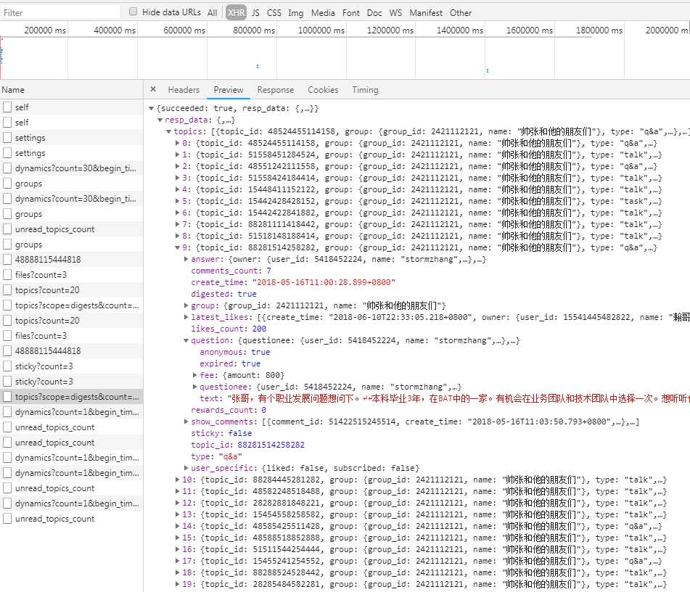The image size is (690, 592).
Task: Expand topic item 0
Action: point(177,143)
